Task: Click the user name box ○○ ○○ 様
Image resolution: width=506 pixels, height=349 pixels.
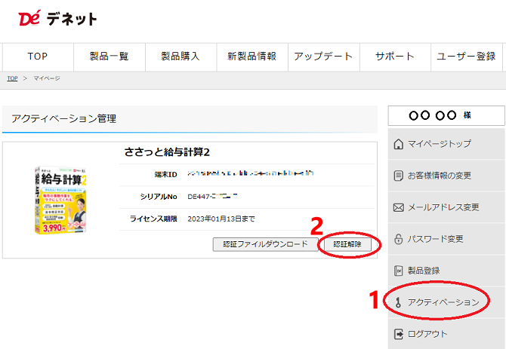Action: [x=446, y=115]
